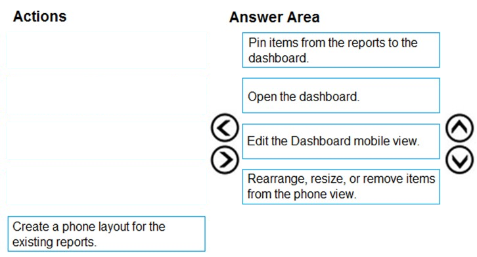Click the word 'Pin' in first answer box

point(258,43)
